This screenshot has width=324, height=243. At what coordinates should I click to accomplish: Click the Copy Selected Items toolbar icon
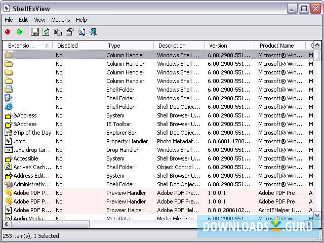(58, 32)
